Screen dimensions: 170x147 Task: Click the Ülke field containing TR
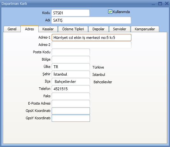pos(71,67)
